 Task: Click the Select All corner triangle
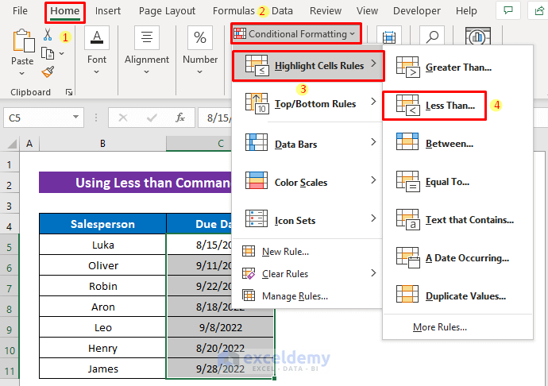click(x=12, y=144)
